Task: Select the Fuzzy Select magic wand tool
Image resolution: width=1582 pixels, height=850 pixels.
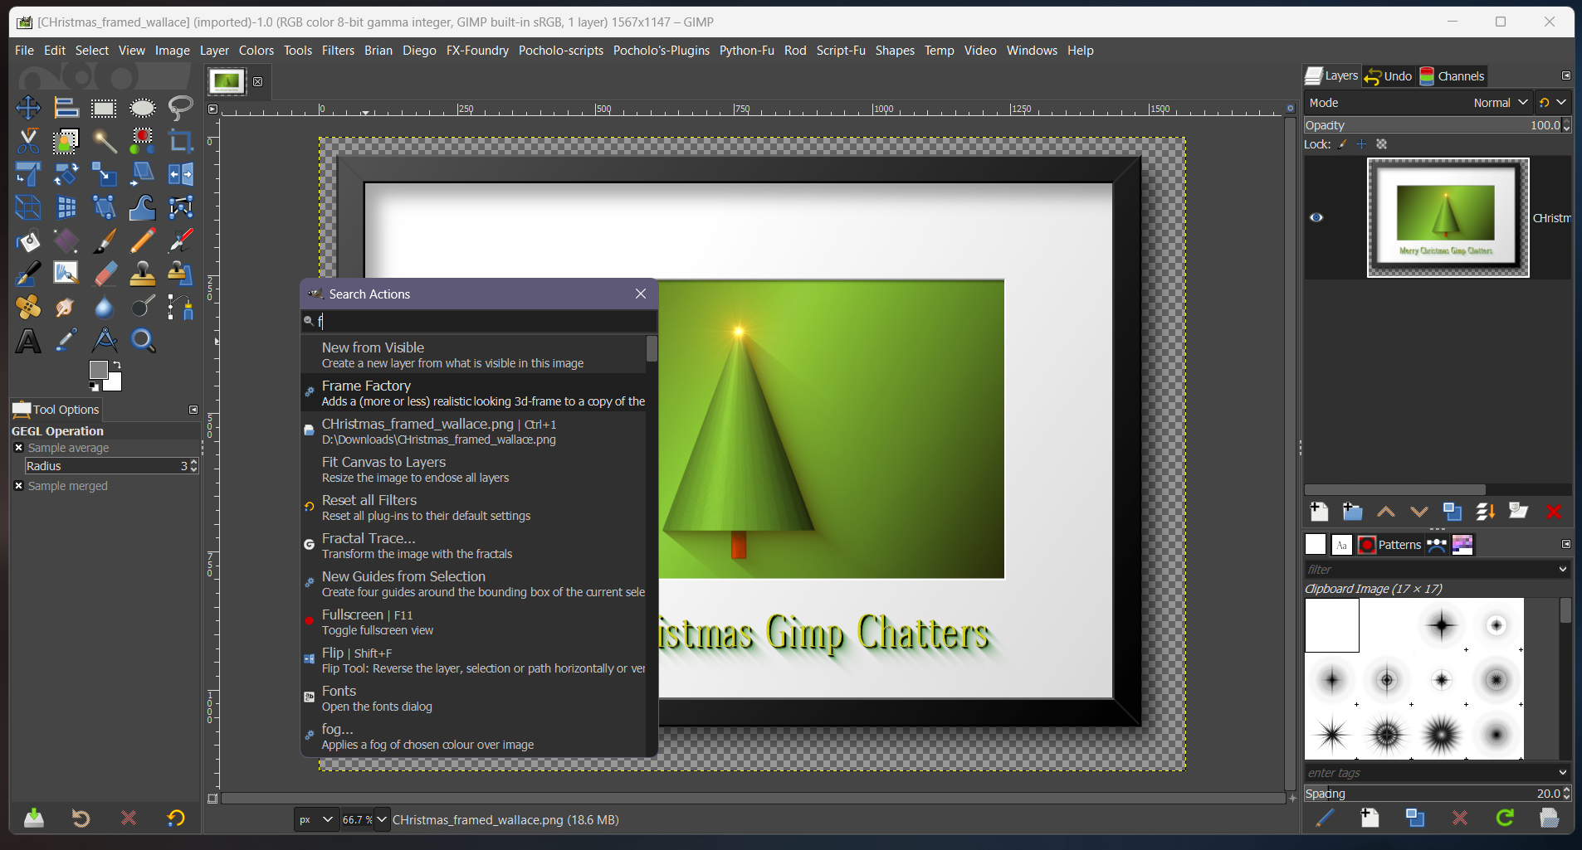Action: click(104, 141)
